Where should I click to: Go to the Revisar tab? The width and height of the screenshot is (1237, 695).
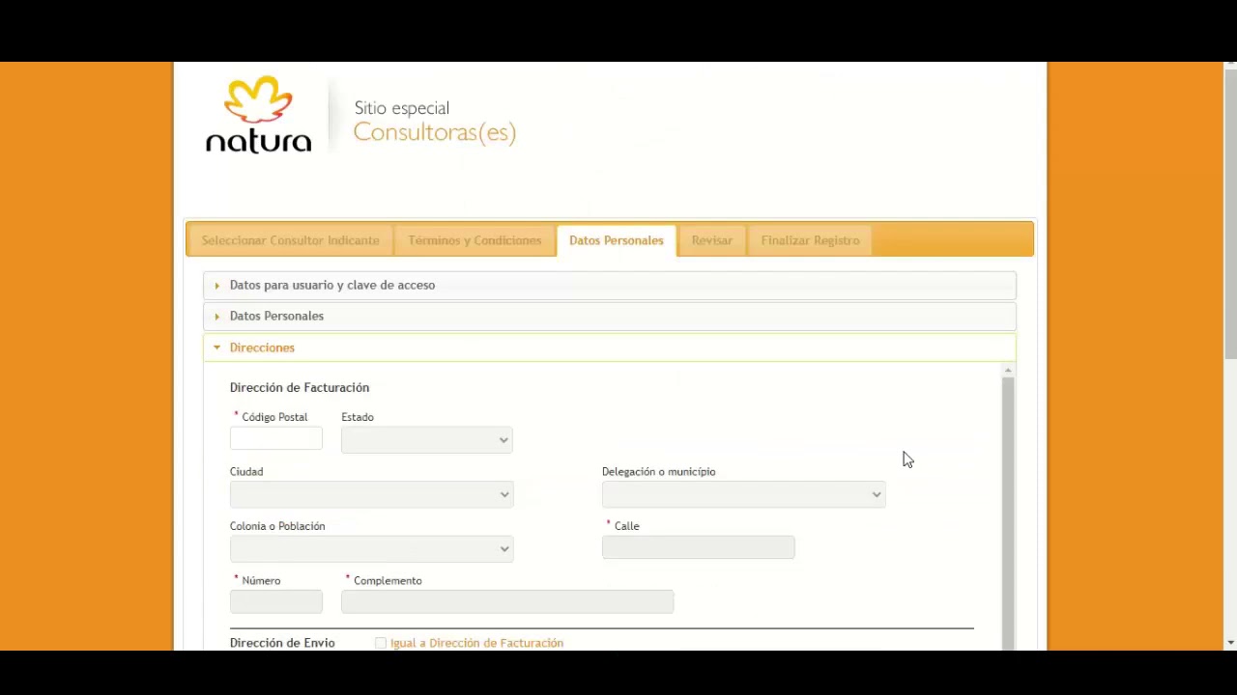pos(711,240)
